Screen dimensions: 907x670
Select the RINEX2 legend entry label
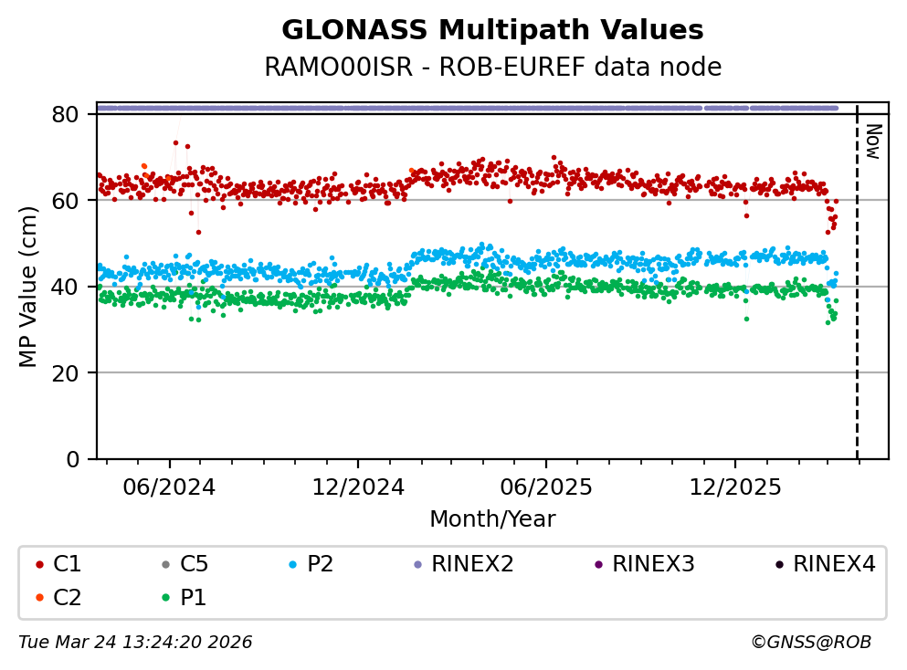tap(472, 564)
